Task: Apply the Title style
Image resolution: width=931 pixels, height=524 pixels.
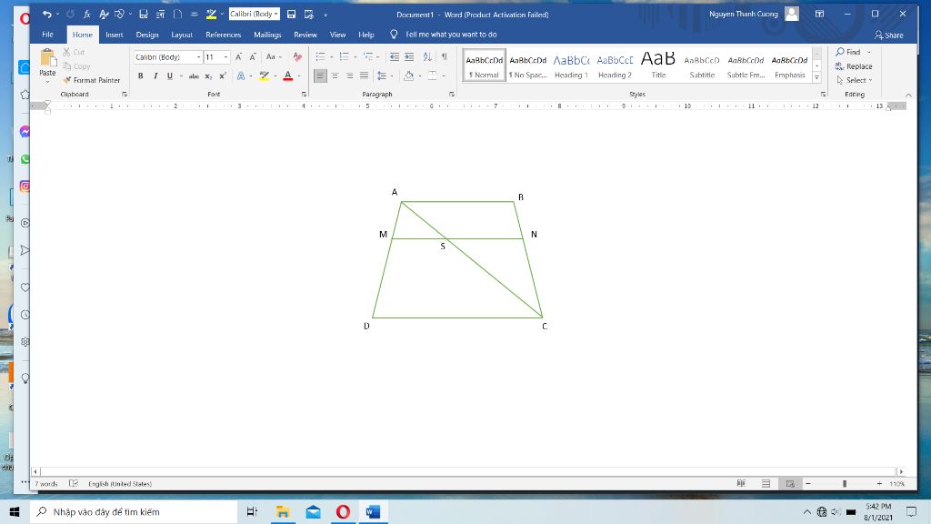Action: coord(658,65)
